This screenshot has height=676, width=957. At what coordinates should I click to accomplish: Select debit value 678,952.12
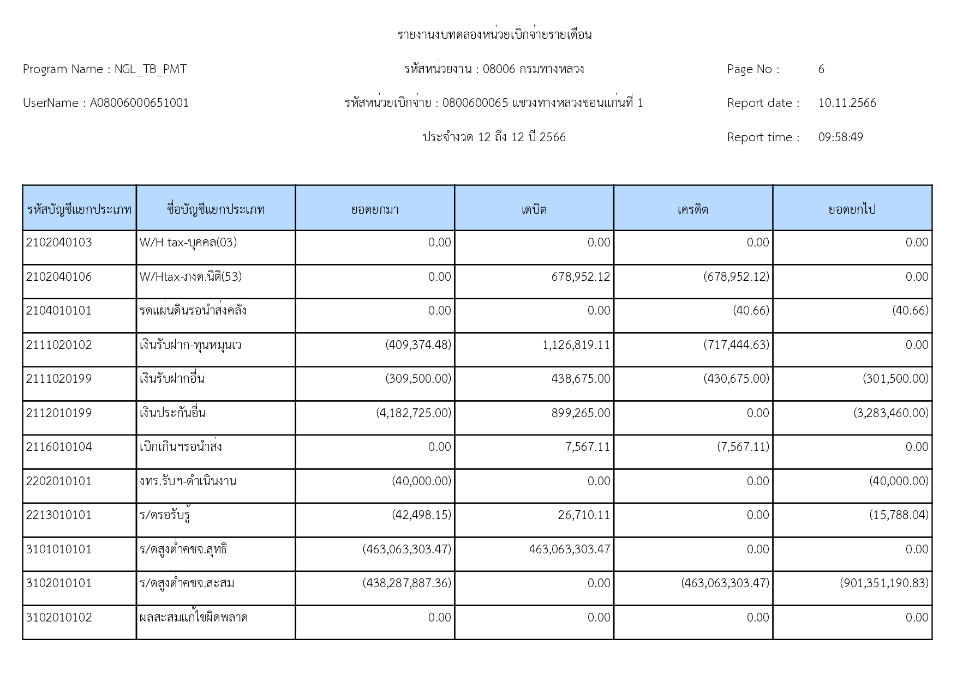pyautogui.click(x=581, y=277)
